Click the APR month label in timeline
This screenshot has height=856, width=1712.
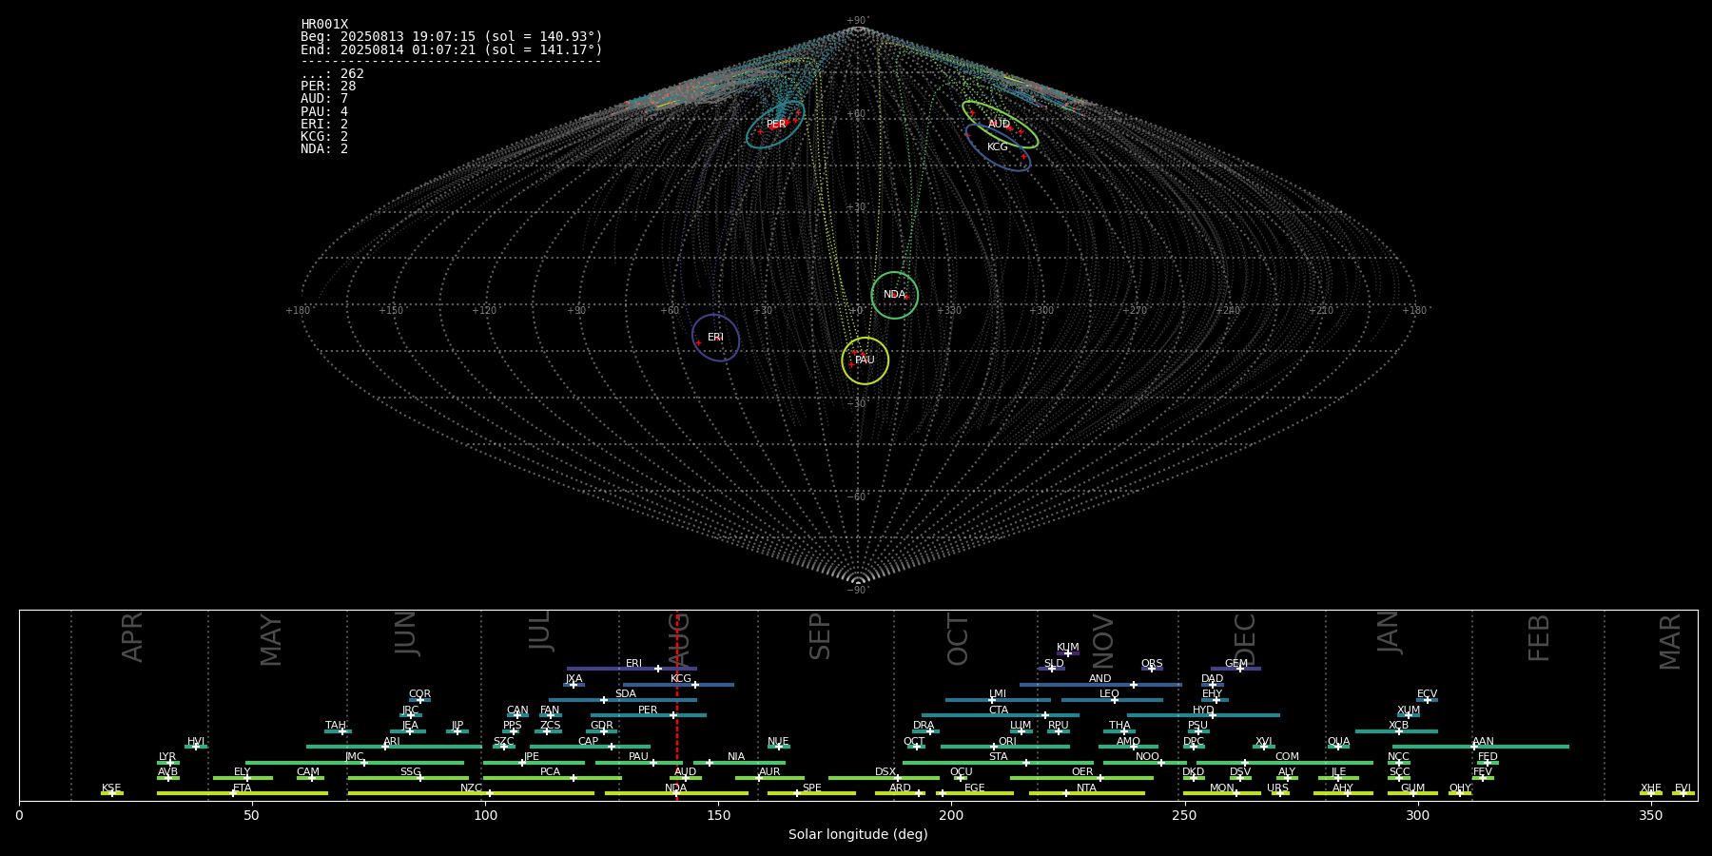pyautogui.click(x=133, y=637)
